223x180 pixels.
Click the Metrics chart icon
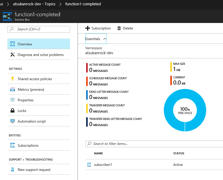point(13,89)
